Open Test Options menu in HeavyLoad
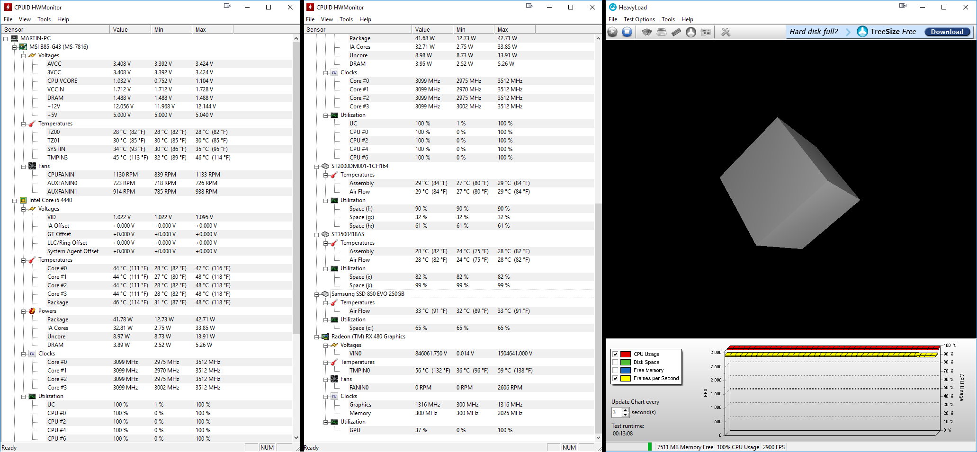Screen dimensions: 977x452 click(x=639, y=19)
